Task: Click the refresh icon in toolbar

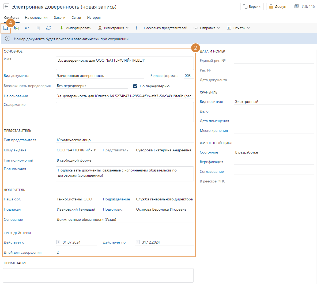Action: (x=48, y=28)
